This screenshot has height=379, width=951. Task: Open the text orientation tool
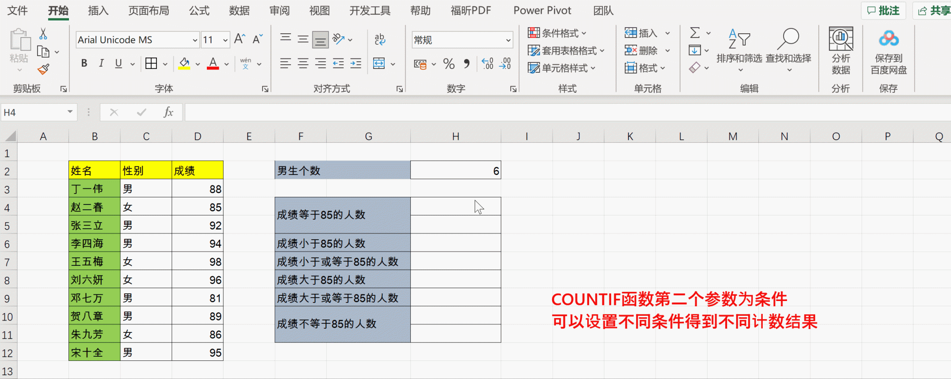click(339, 39)
